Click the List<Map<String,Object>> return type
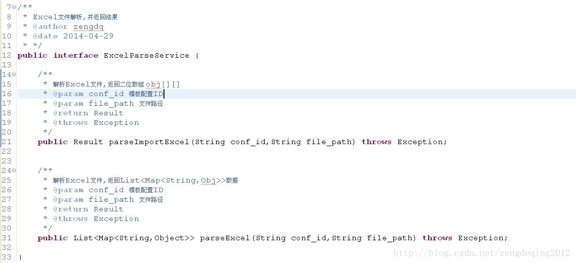The height and width of the screenshot is (263, 576). [x=134, y=238]
